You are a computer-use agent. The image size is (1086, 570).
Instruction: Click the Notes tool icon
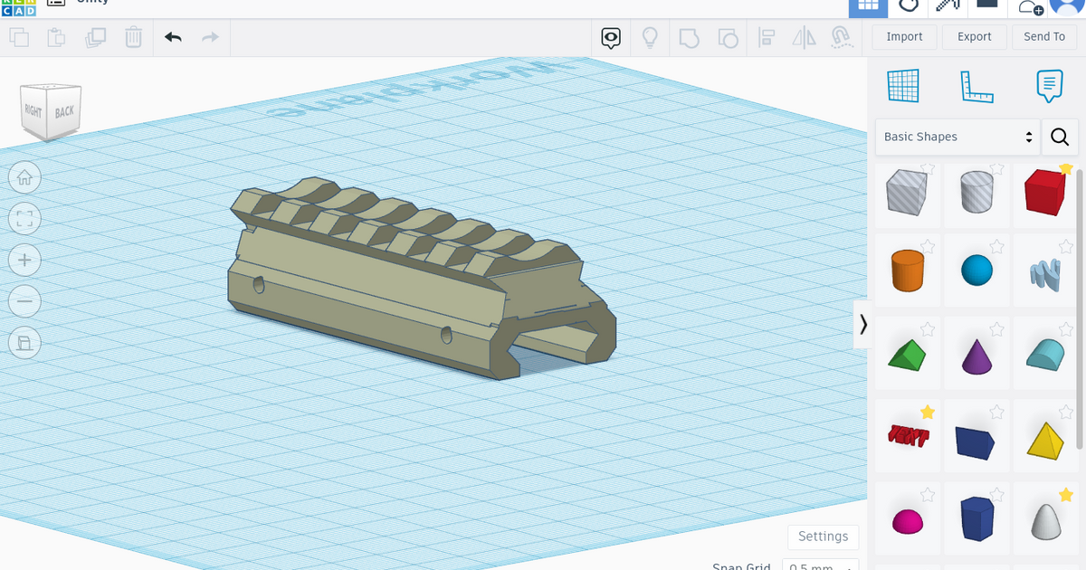tap(1049, 85)
